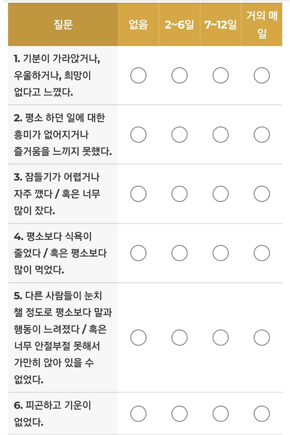Choose '거의 매일' for question 4
The width and height of the screenshot is (290, 435).
[262, 253]
